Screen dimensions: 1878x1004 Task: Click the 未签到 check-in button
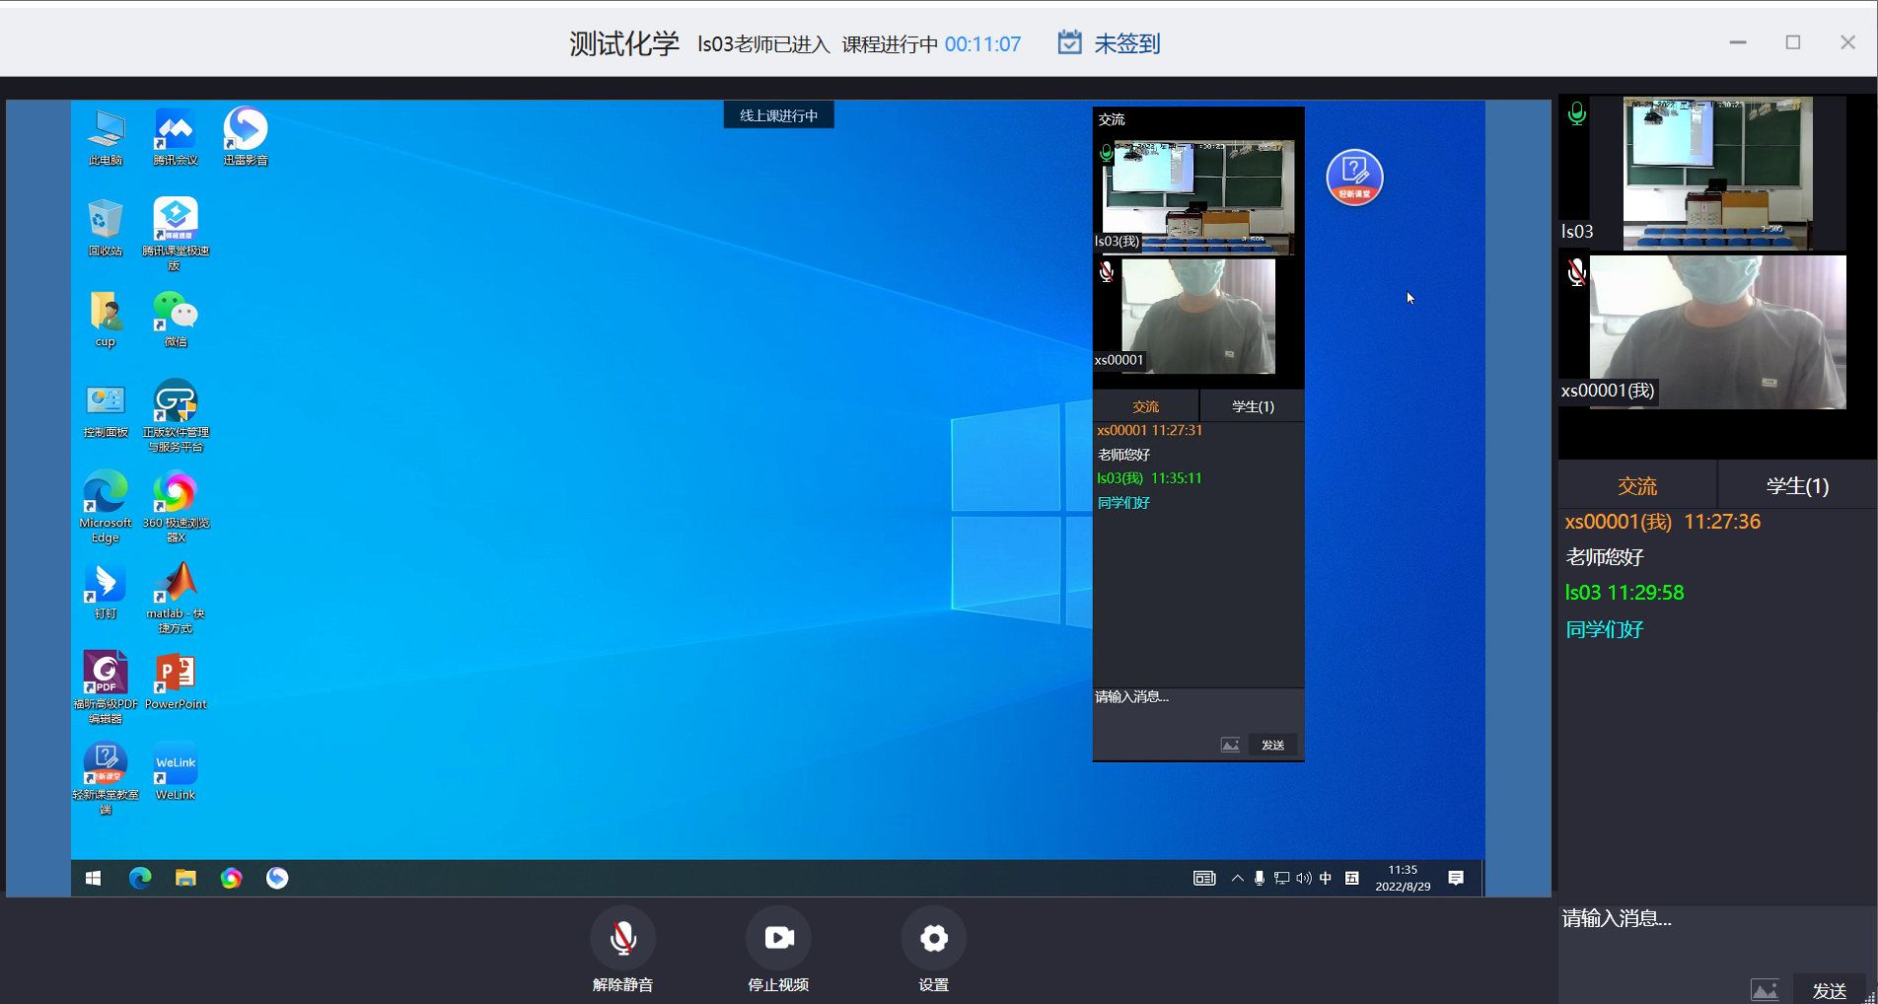pos(1110,43)
